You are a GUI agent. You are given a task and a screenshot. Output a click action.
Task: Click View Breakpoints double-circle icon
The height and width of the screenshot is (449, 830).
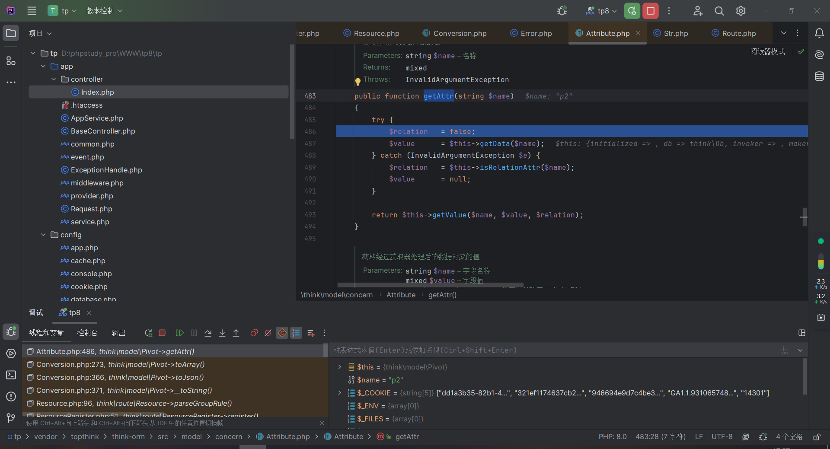[x=254, y=333]
